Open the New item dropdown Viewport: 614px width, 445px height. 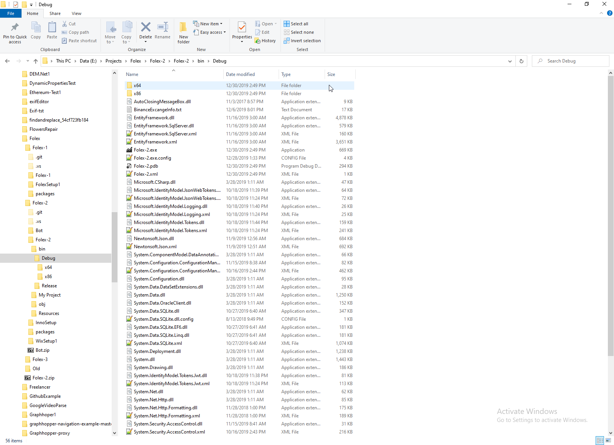[x=208, y=24]
